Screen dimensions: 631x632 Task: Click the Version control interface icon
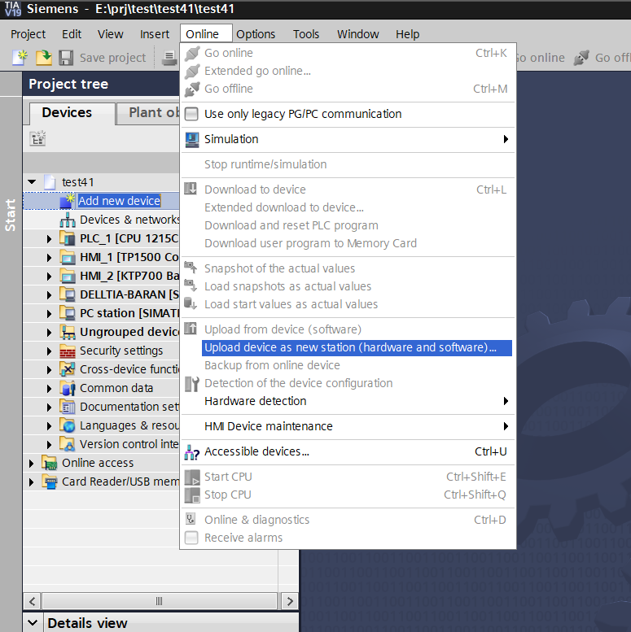[x=68, y=444]
